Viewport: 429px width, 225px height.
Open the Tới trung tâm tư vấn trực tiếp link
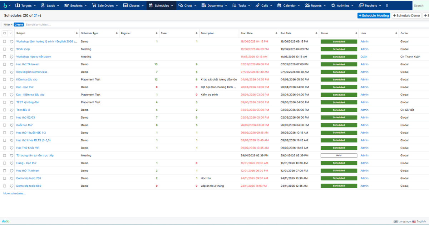tap(35, 155)
